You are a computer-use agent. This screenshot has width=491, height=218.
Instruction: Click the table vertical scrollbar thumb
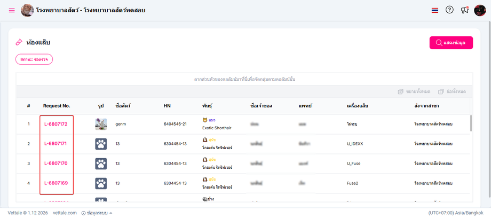(471, 123)
